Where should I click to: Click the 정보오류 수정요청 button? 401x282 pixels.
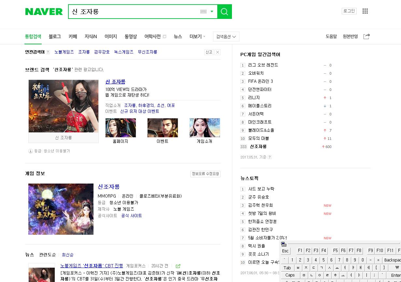point(205,174)
